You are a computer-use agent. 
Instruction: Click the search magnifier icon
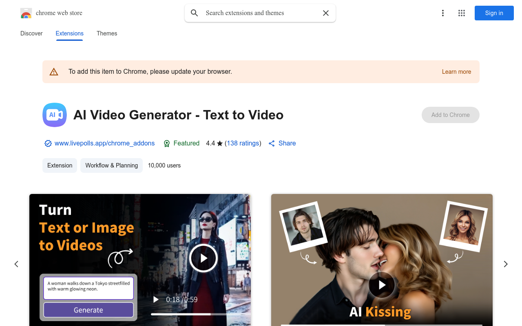[x=195, y=13]
